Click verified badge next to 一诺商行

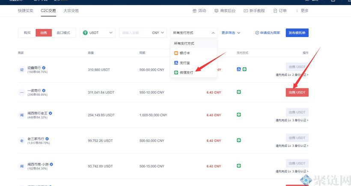coord(44,91)
